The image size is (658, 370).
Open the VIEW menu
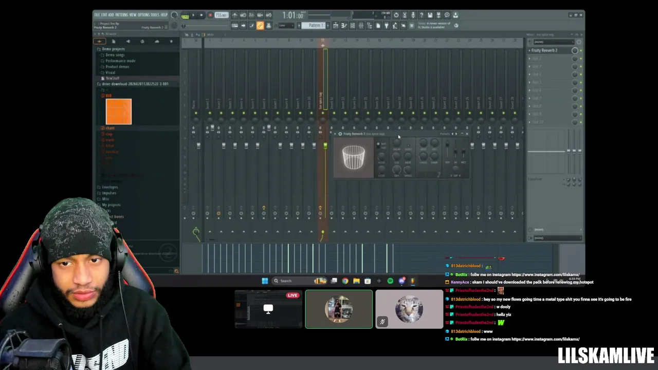pos(133,15)
